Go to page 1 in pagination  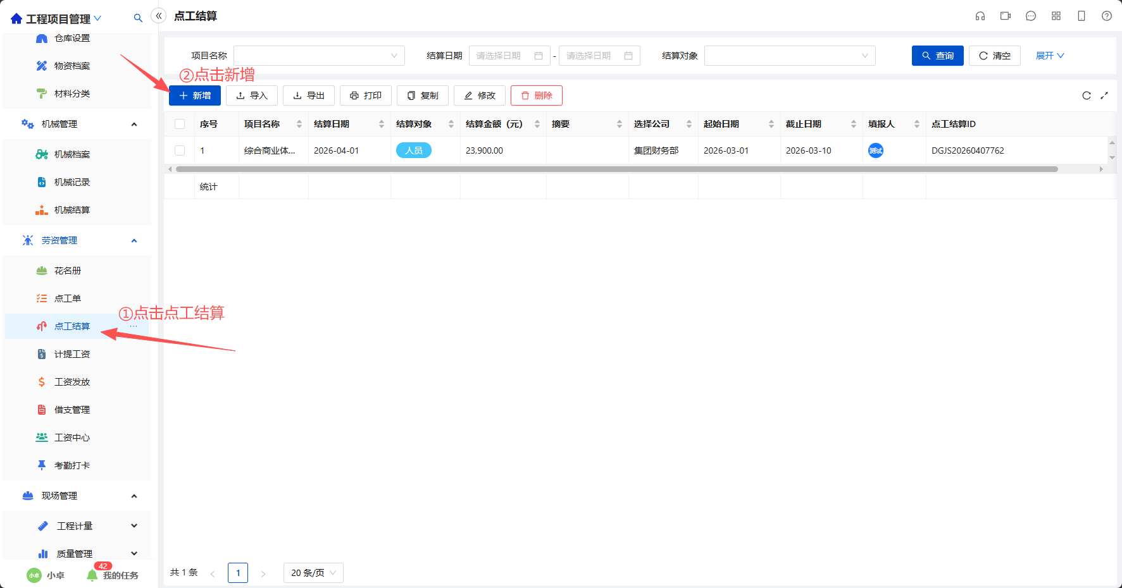(x=238, y=573)
